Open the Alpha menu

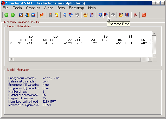49,8
